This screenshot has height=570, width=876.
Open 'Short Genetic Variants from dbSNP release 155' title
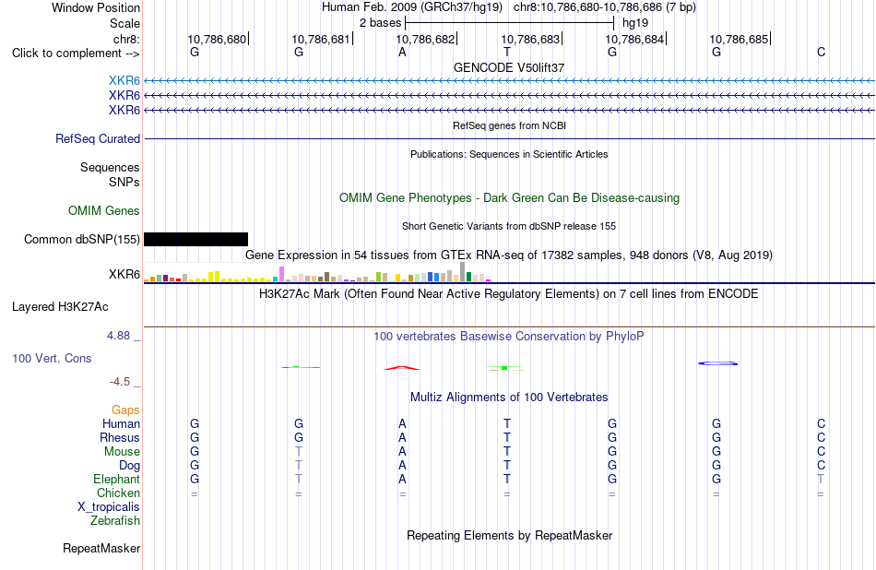click(509, 226)
